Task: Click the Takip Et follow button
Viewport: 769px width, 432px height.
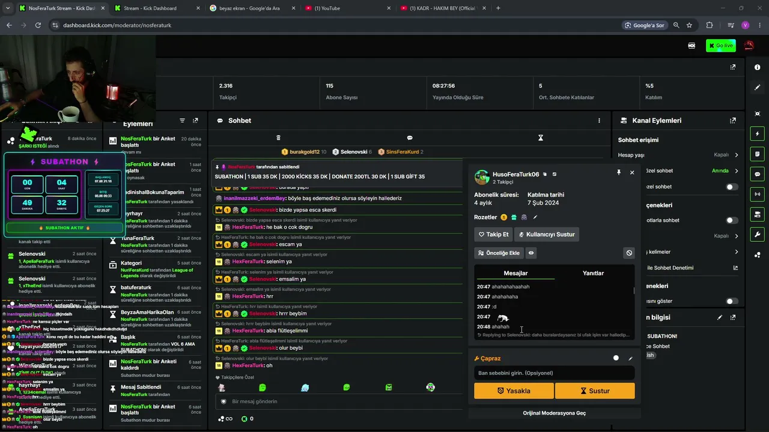Action: click(493, 235)
